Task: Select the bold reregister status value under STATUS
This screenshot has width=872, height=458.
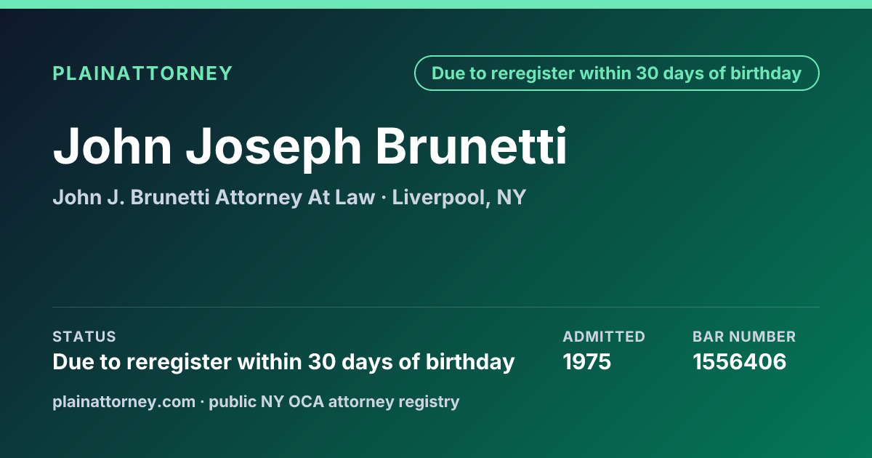Action: click(284, 361)
